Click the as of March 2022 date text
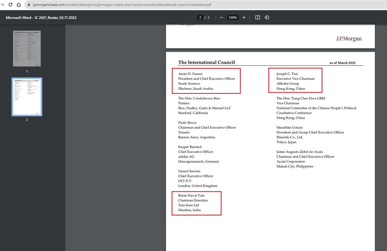387x251 pixels. click(342, 63)
